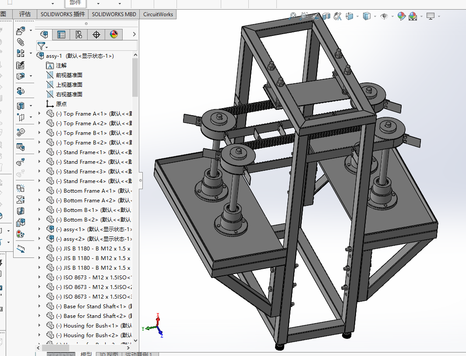Click the FeatureManager panel collapse handle

pos(141,180)
